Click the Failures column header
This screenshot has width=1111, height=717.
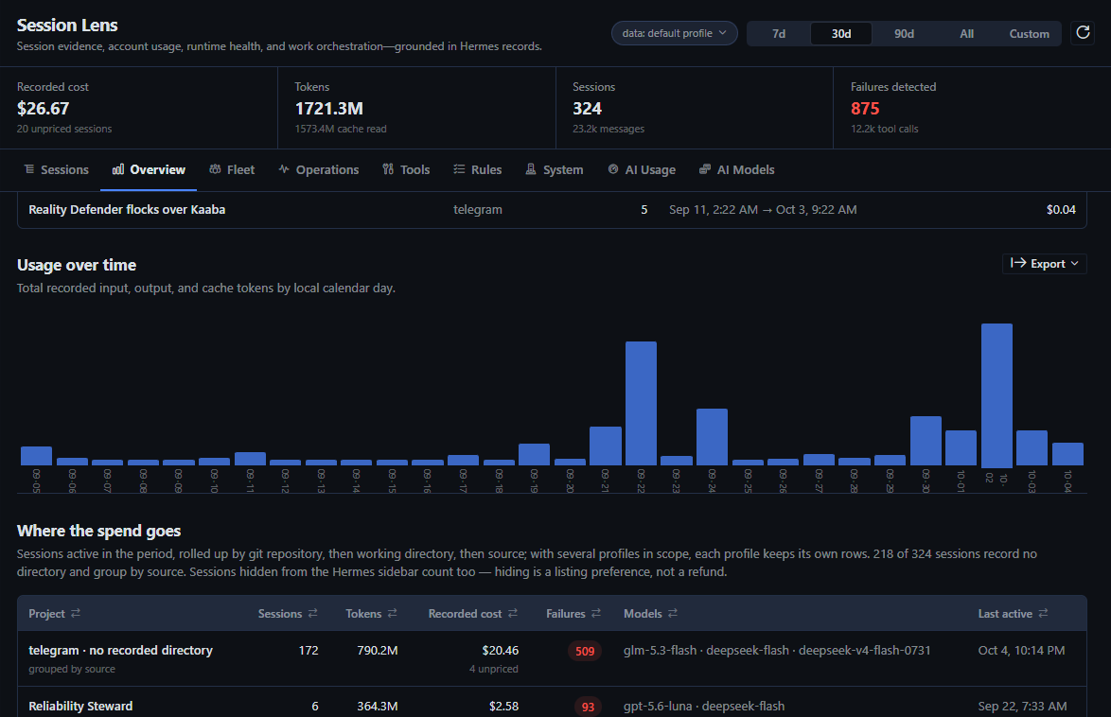[573, 614]
